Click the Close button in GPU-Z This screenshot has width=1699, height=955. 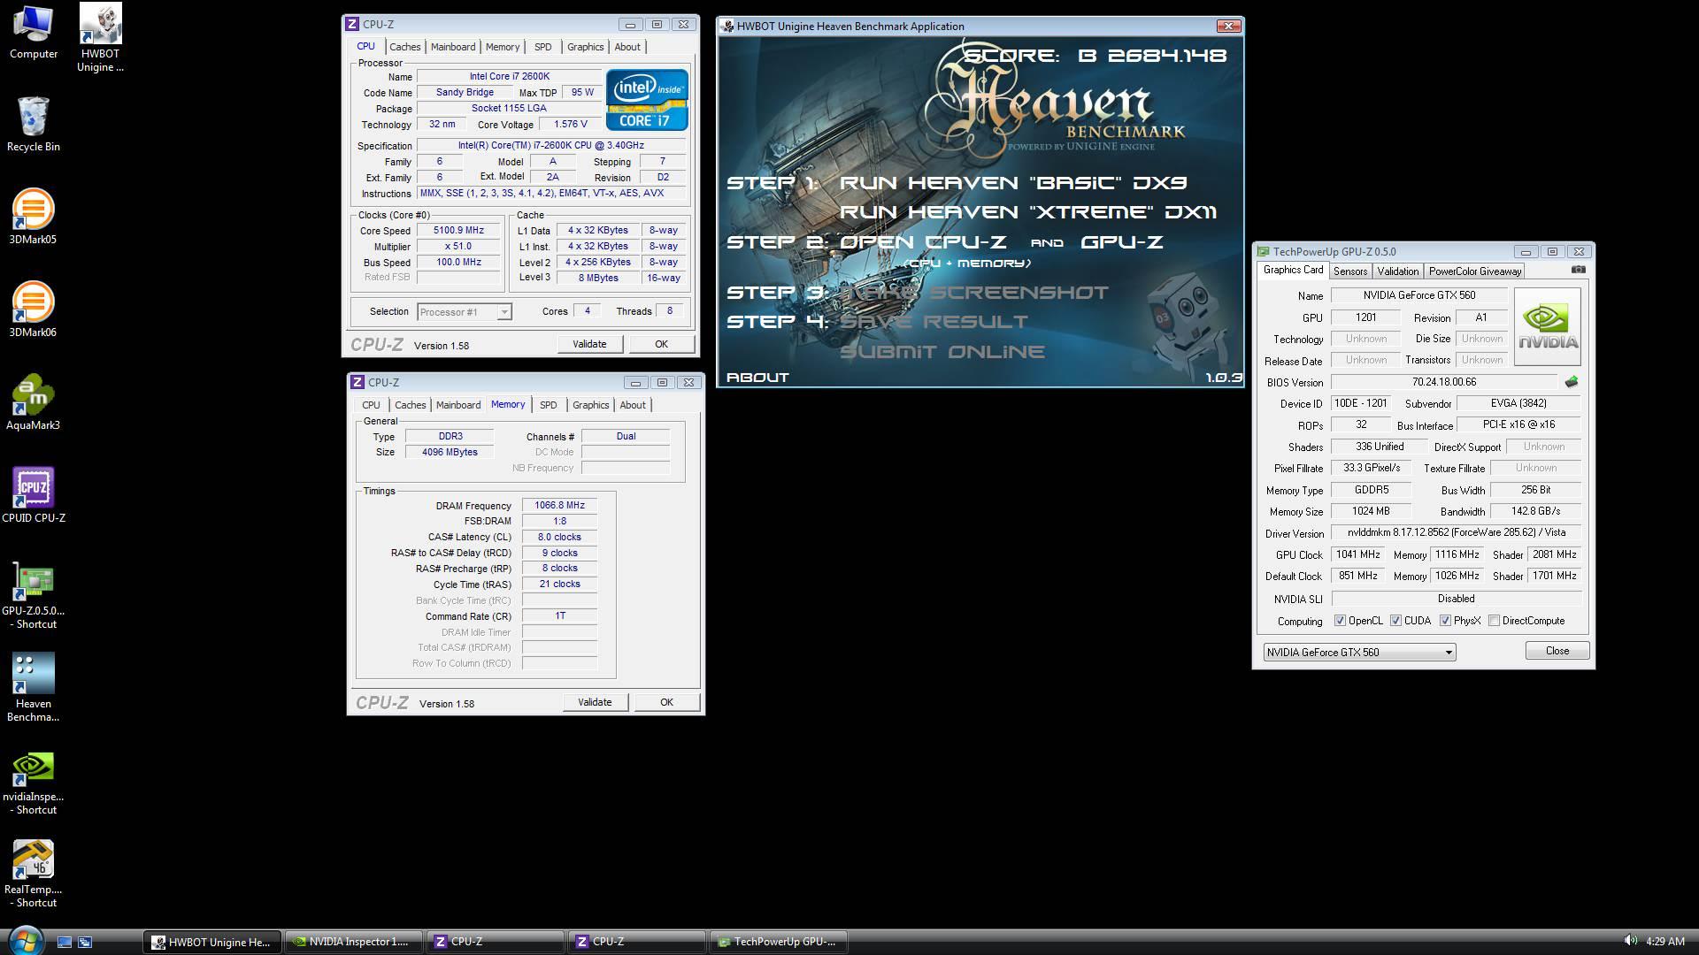[1557, 651]
